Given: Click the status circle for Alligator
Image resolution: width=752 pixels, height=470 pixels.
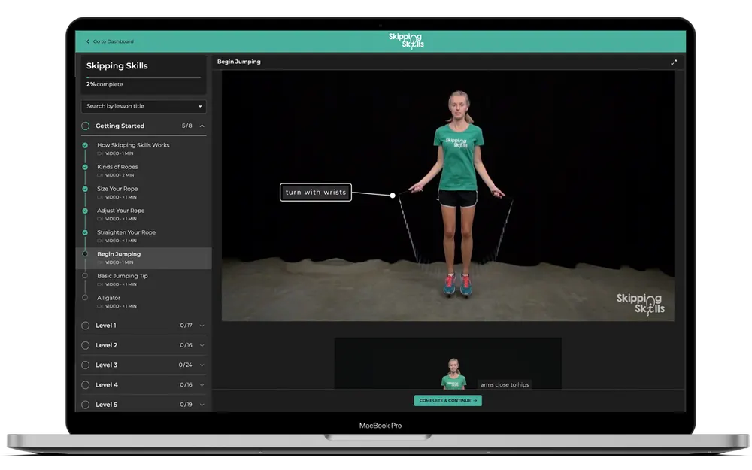Looking at the screenshot, I should coord(85,297).
